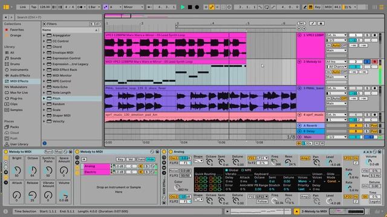This screenshot has width=387, height=217.
Task: Click Edit button in browser filters
Action: tap(96, 24)
